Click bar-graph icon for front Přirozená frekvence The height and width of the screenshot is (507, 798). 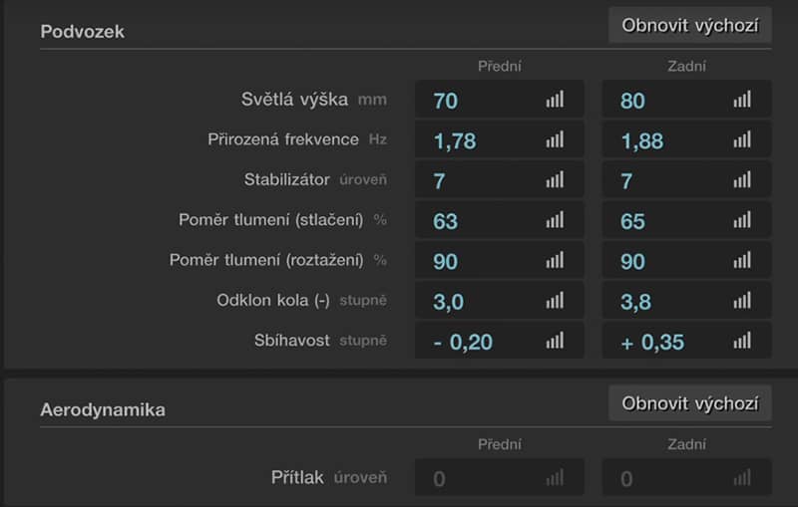[555, 139]
